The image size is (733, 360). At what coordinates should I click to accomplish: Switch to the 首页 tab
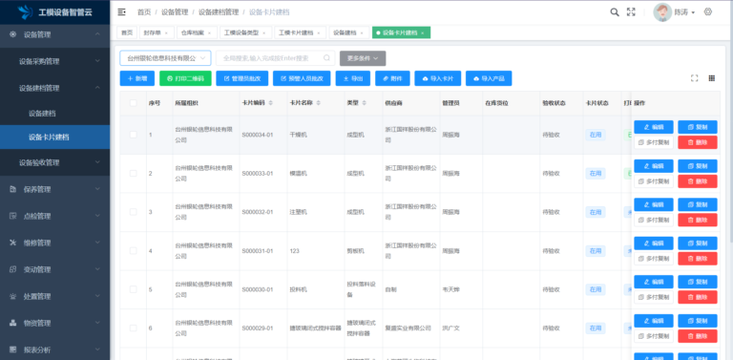click(x=127, y=32)
